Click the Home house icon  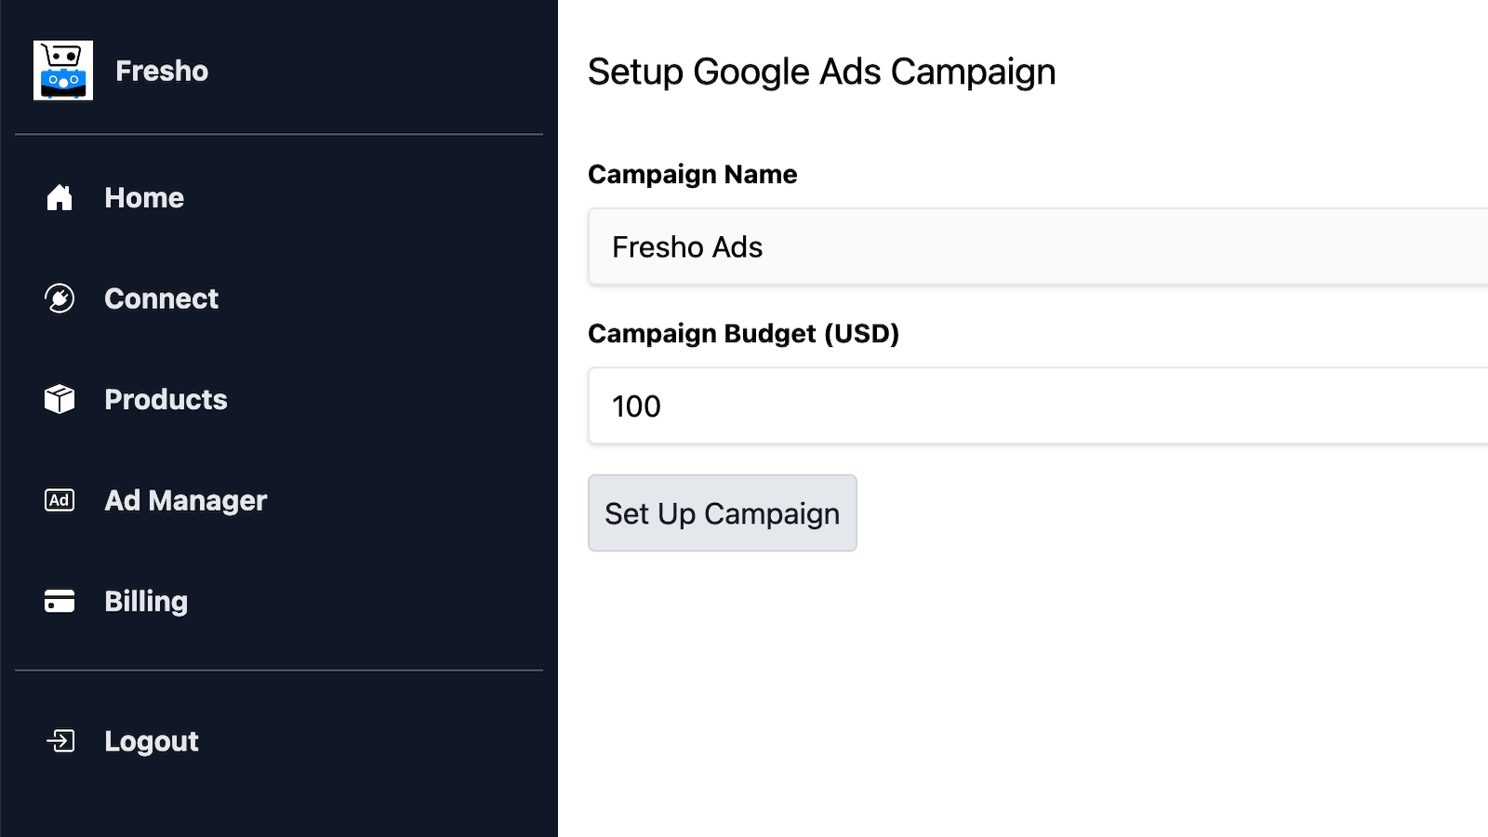tap(60, 197)
